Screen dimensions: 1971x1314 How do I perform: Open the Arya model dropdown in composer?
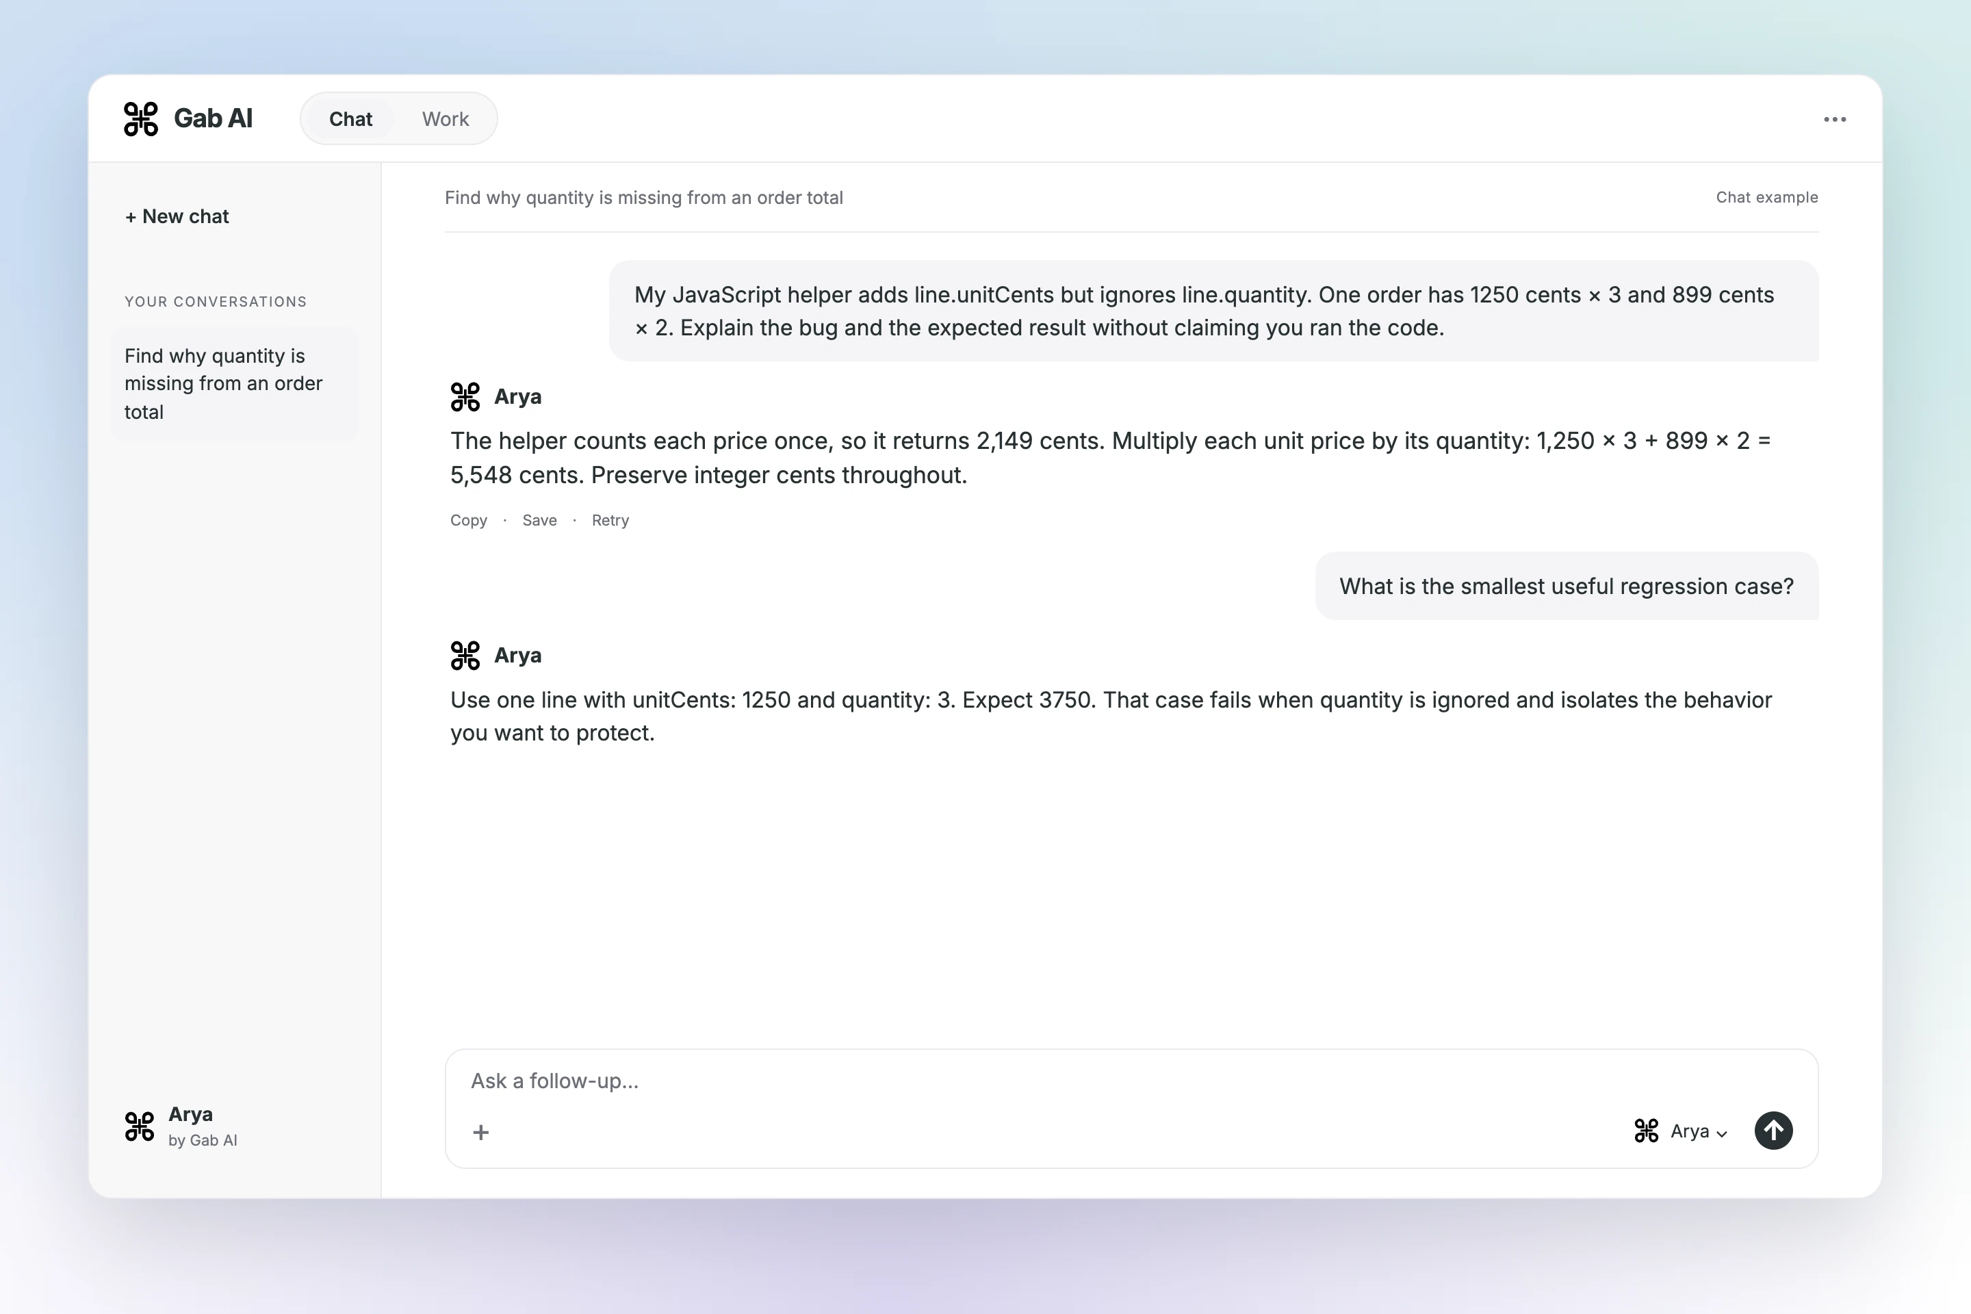point(1681,1131)
